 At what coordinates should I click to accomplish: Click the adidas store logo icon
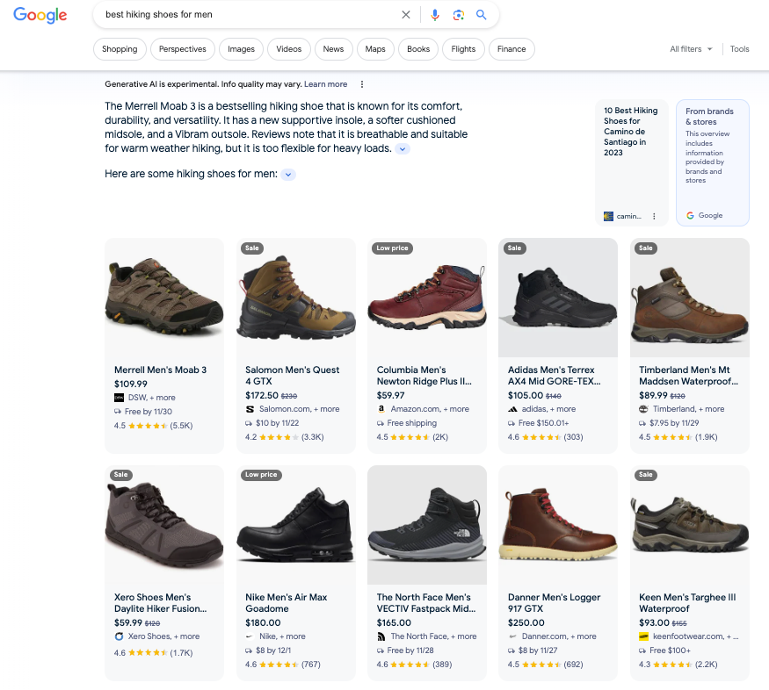[x=512, y=409]
